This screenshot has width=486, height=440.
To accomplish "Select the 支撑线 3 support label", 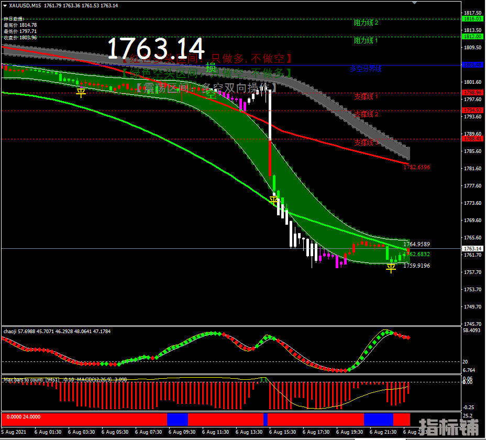I will click(x=366, y=142).
